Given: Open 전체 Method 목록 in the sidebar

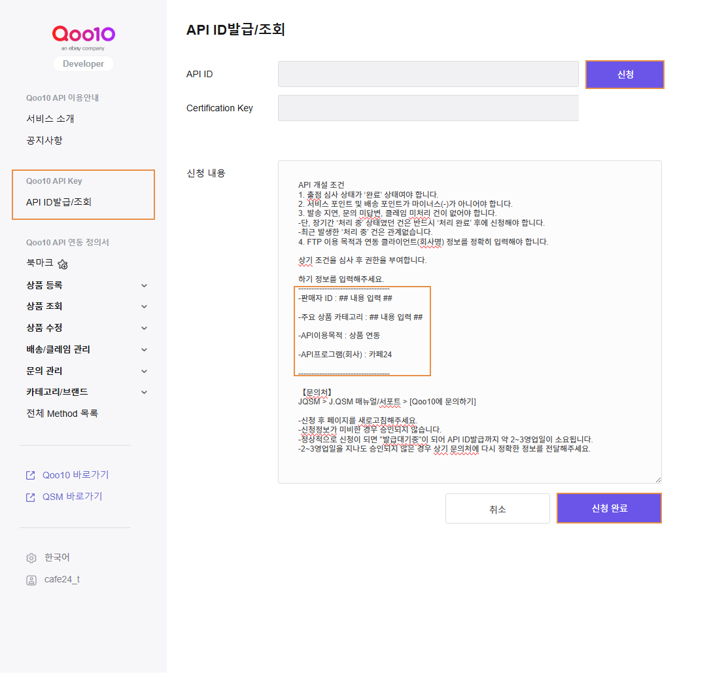Looking at the screenshot, I should click(x=62, y=414).
